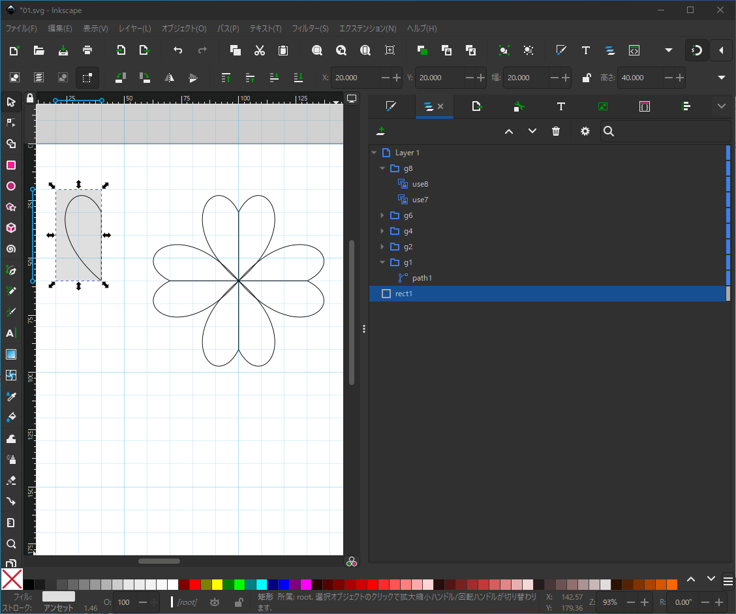Select the 3D box tool
The image size is (736, 614).
11,228
